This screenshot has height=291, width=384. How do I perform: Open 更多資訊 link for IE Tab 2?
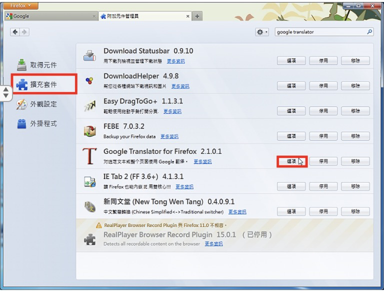[x=184, y=187]
